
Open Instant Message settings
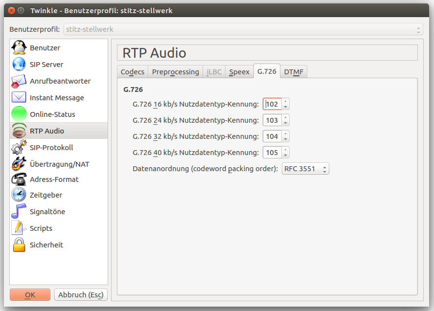click(59, 97)
